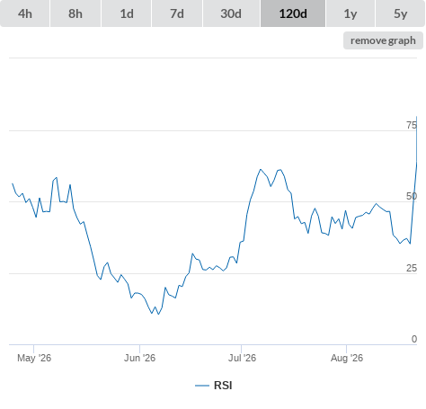
Task: Click the Jun '26 axis label
Action: click(139, 358)
